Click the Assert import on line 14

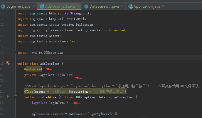tap(54, 36)
